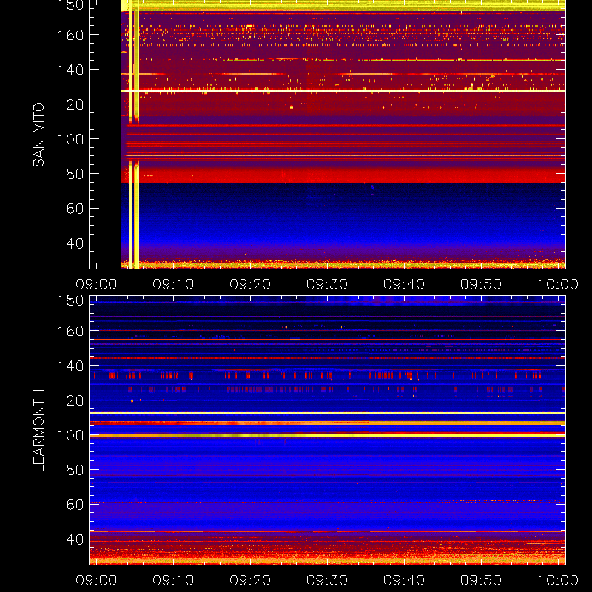The width and height of the screenshot is (592, 592).
Task: Click the 10:00 time label under the San Vito plot
Action: (558, 284)
